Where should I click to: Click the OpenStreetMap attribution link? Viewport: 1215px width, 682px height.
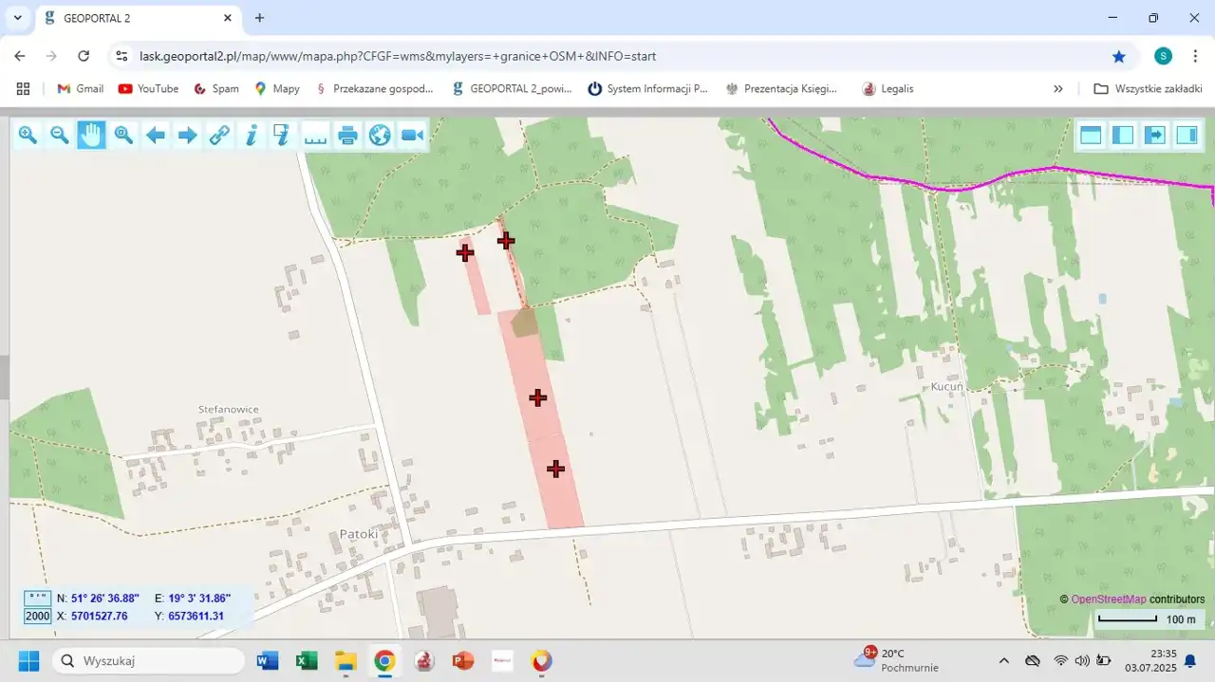(x=1108, y=599)
